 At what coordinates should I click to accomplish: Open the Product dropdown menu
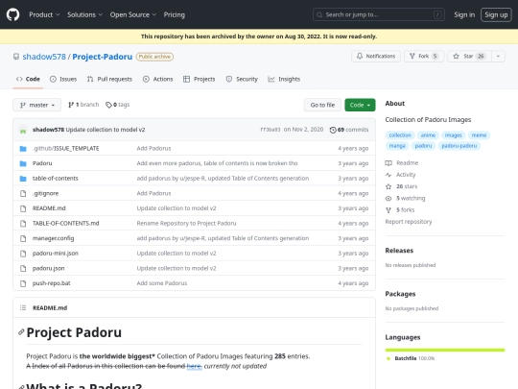[44, 14]
